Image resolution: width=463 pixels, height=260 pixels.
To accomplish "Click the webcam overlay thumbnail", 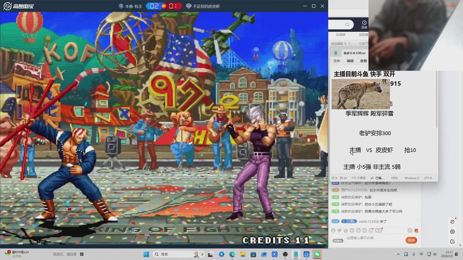I will [x=416, y=35].
